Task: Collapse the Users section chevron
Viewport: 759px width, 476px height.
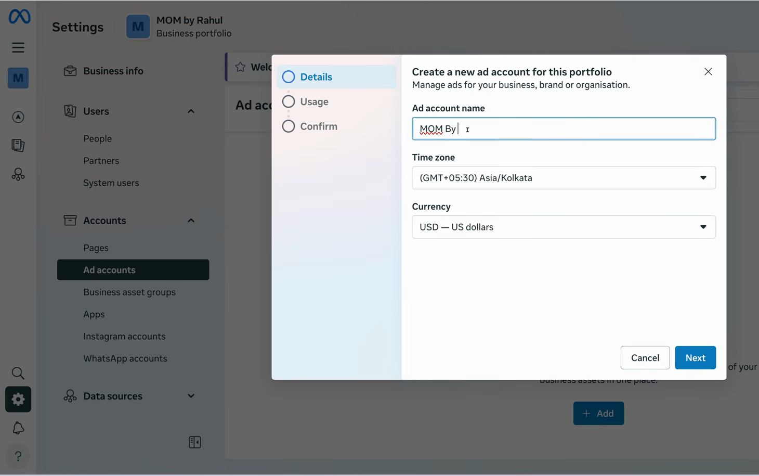Action: 191,111
